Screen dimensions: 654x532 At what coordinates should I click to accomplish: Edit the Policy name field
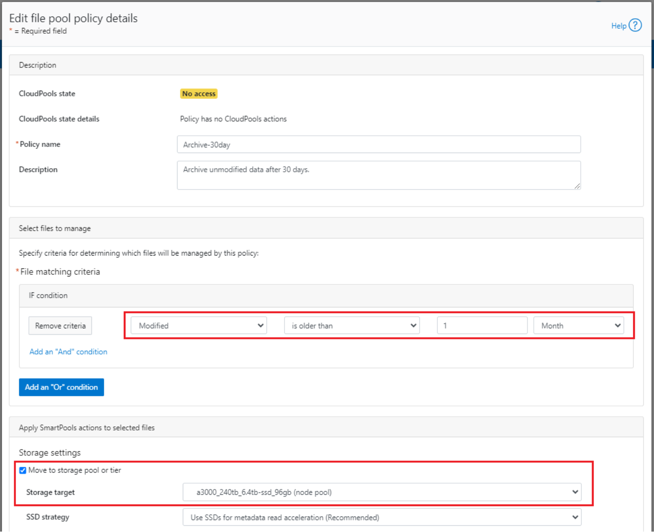(378, 145)
